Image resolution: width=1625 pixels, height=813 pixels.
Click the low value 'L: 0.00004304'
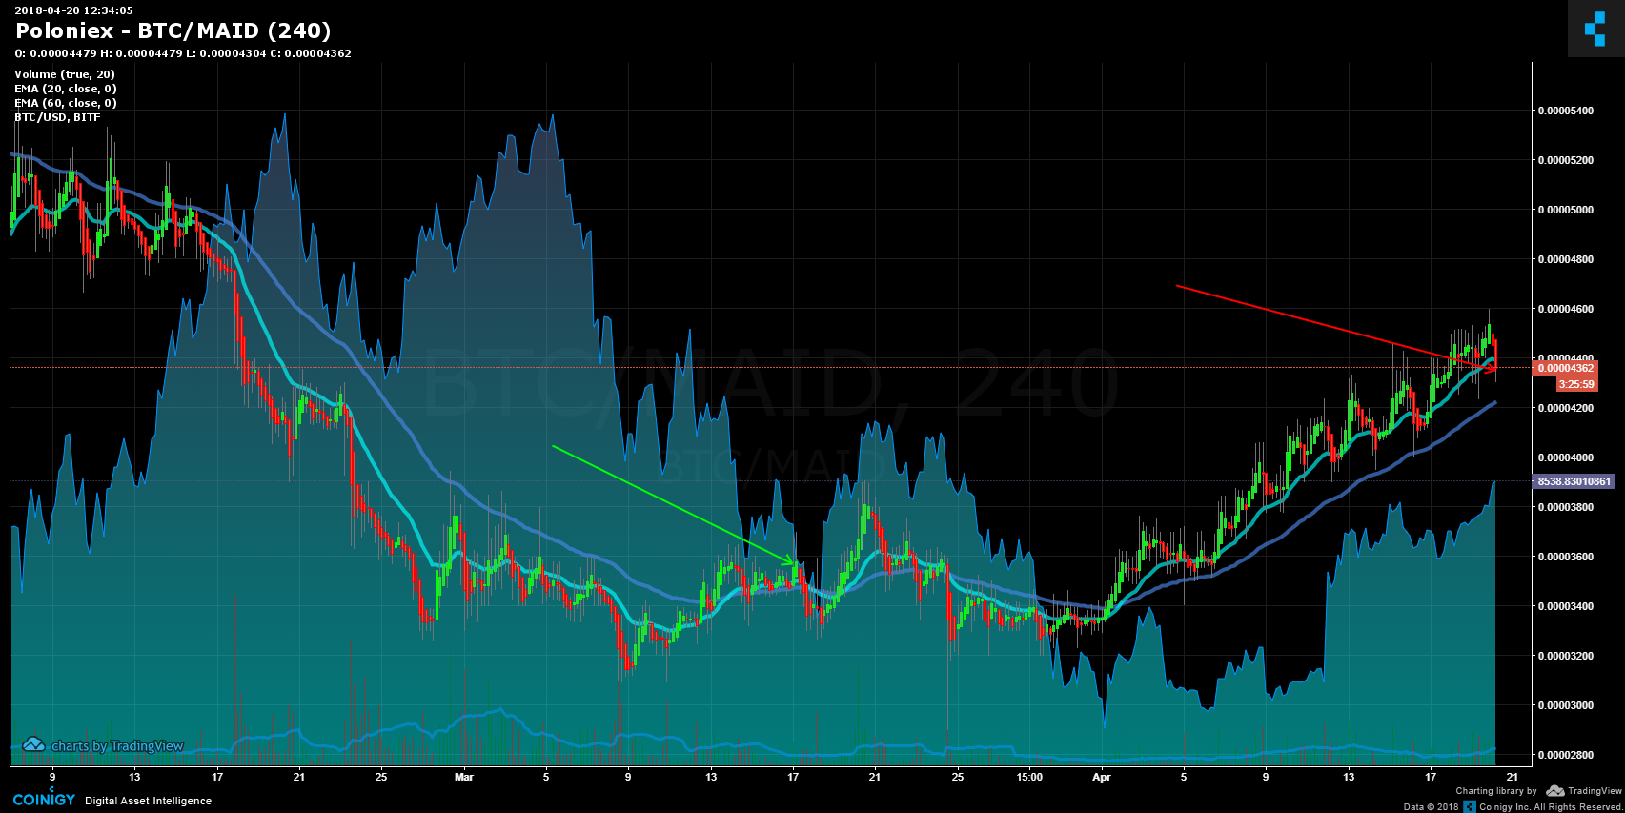tap(226, 53)
